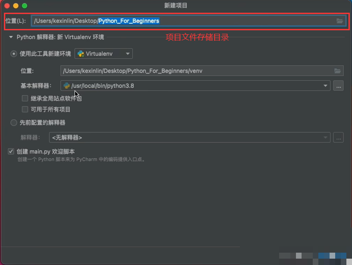
Task: Click the Virtualenv Python icon
Action: tap(81, 54)
